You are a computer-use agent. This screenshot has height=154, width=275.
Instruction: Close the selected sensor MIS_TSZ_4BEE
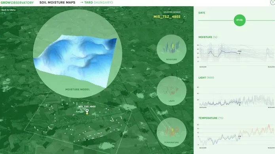coord(184,17)
